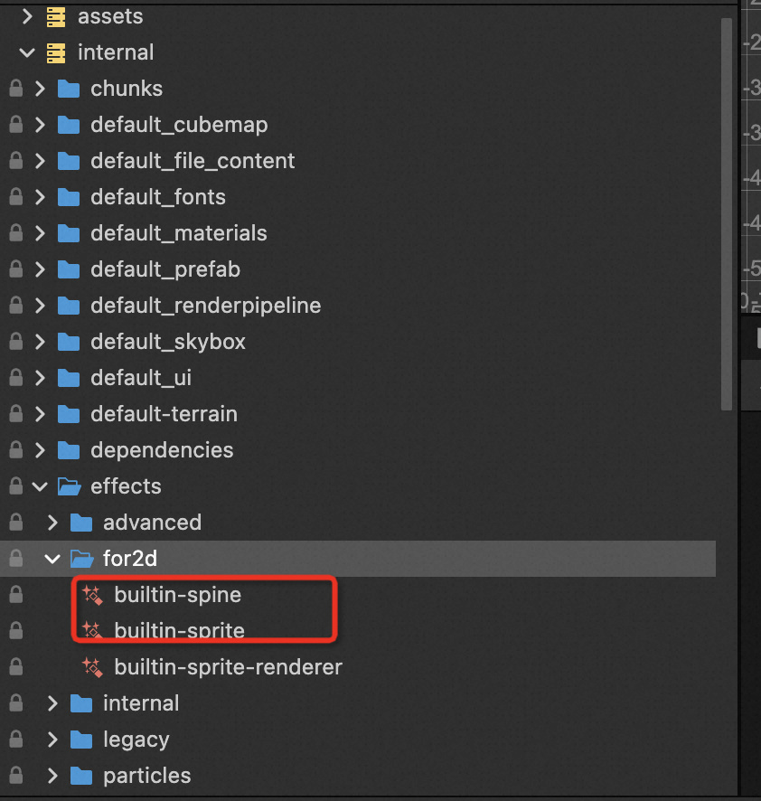Expand the default_materials folder
Viewport: 761px width, 801px height.
click(x=40, y=233)
